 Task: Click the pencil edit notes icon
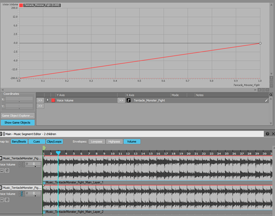pos(267,100)
